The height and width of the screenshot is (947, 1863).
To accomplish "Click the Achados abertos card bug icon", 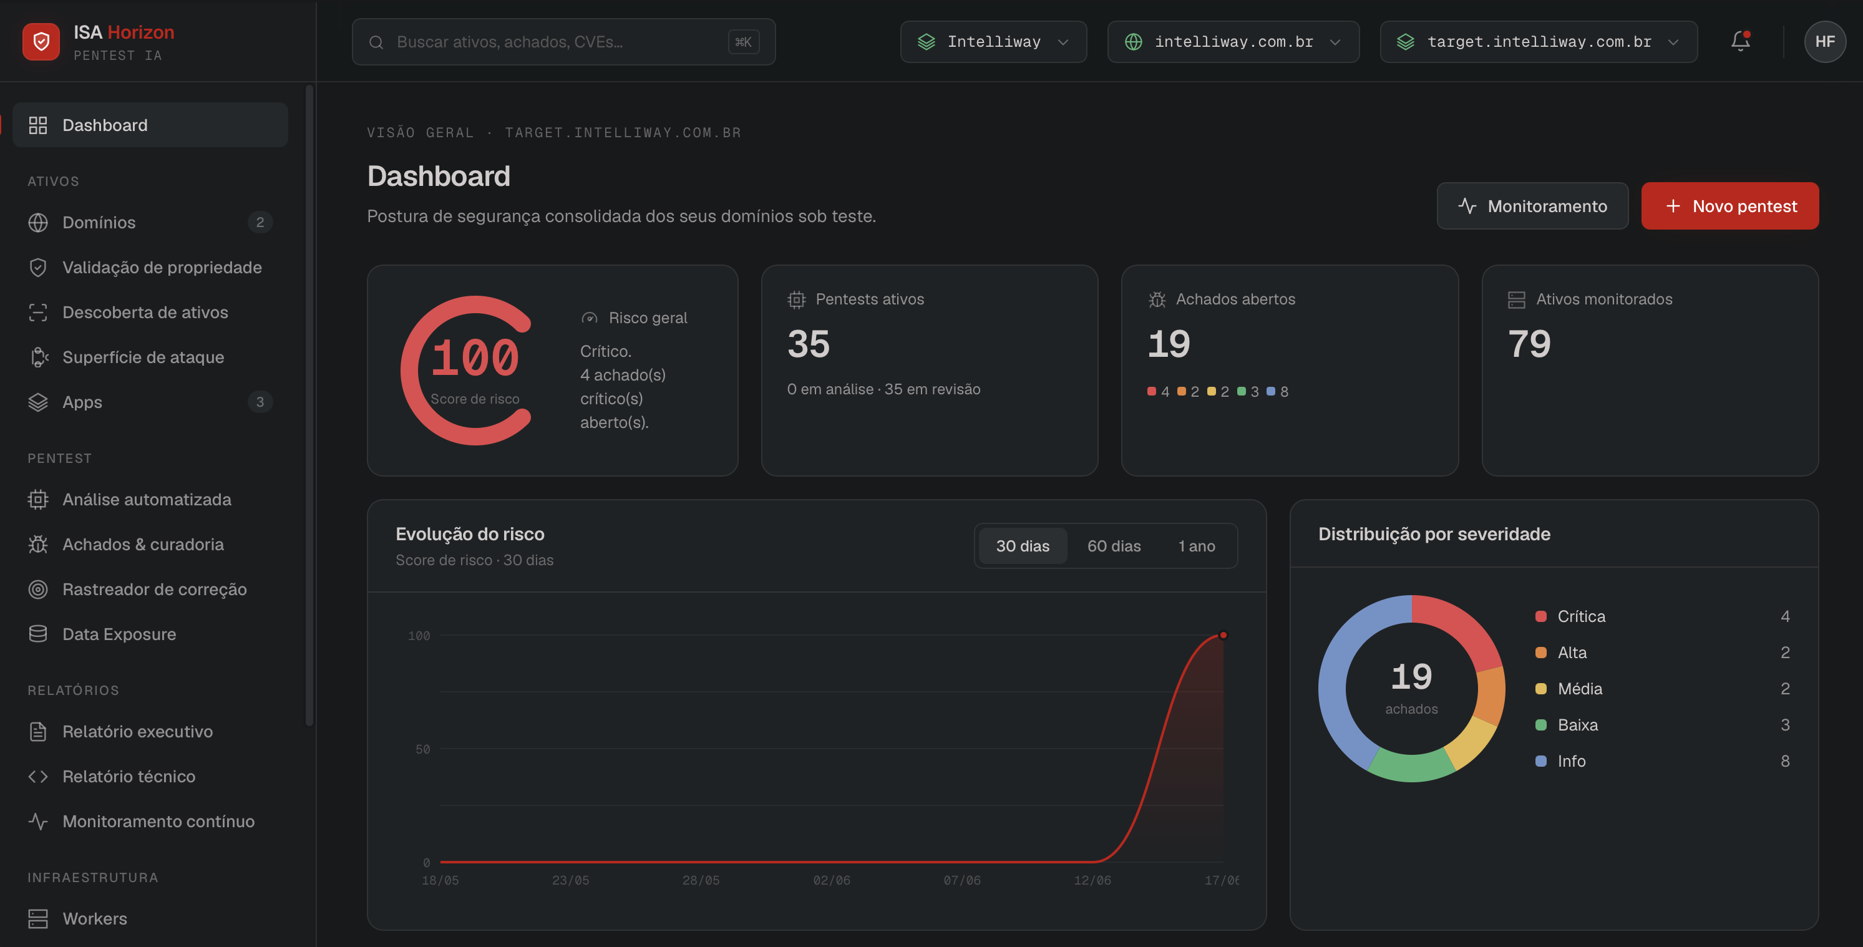I will pyautogui.click(x=1157, y=299).
